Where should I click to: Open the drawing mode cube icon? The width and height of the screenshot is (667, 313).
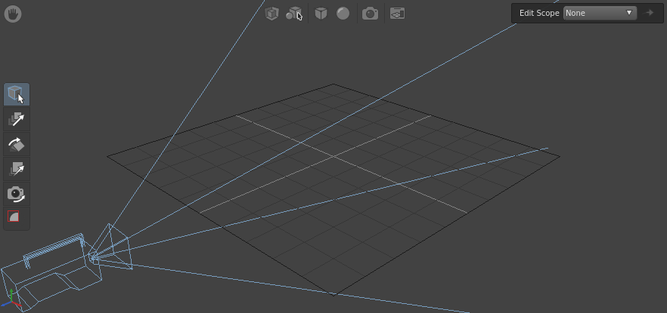coord(321,14)
